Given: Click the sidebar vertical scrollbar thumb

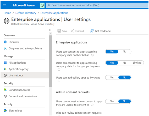Looking at the screenshot, I should coord(50,61).
